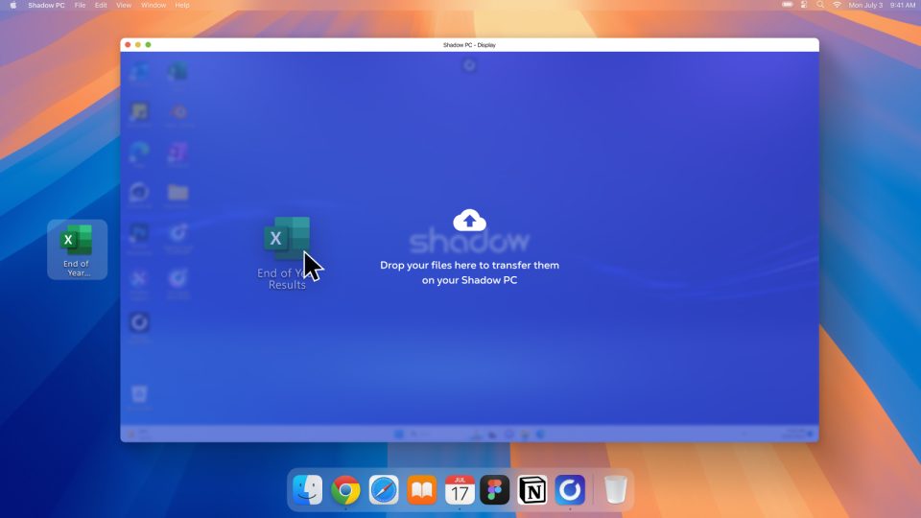Open the Help menu

point(182,5)
